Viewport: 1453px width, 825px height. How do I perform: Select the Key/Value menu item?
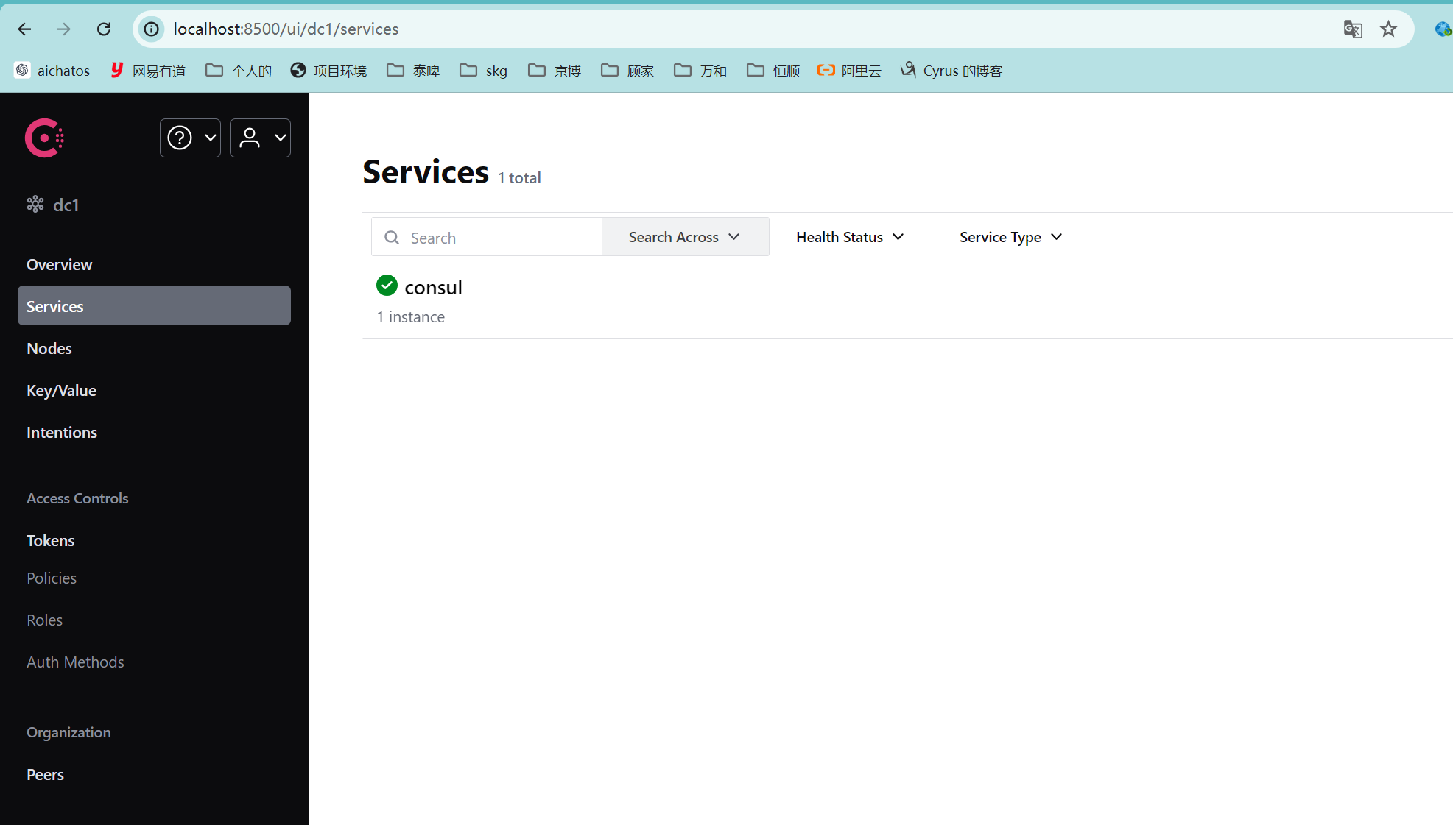61,390
